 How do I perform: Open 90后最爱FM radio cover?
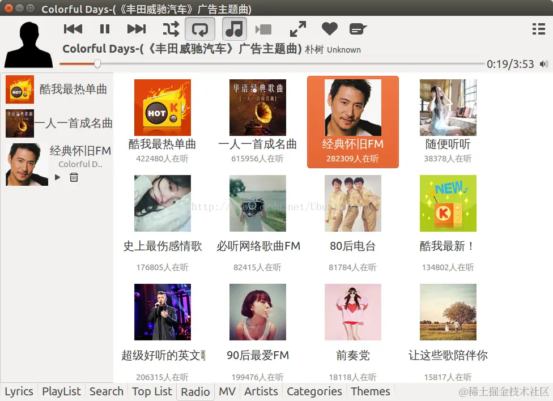click(257, 312)
